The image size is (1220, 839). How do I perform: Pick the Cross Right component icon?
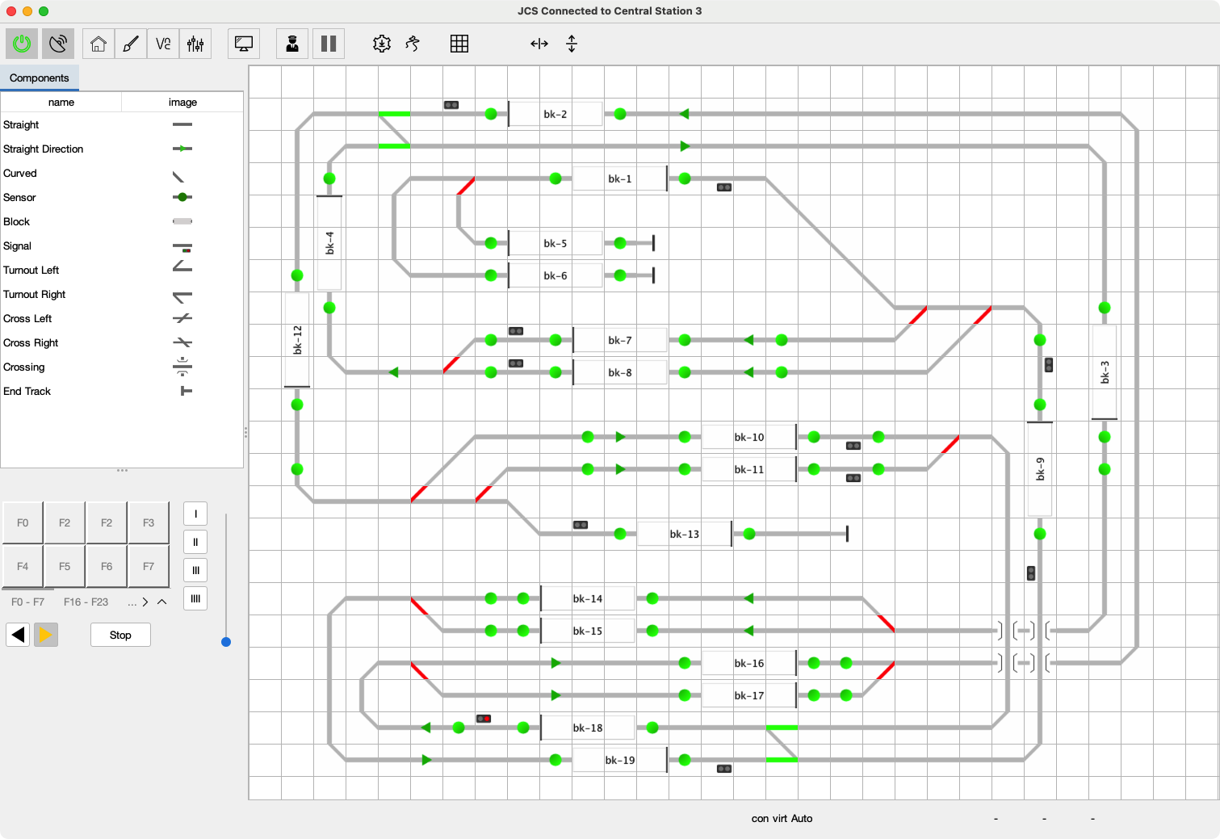pos(182,342)
